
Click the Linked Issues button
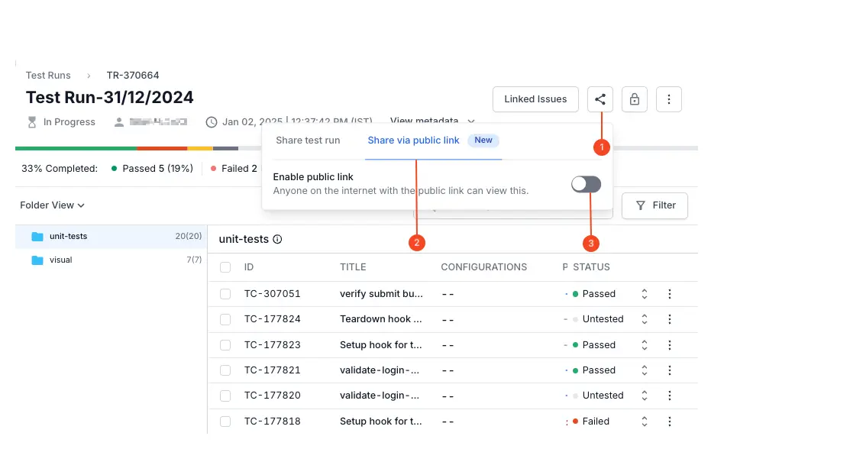point(535,99)
